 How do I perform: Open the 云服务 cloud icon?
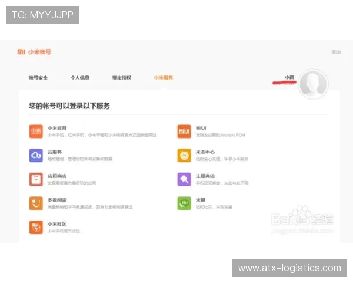pos(36,155)
